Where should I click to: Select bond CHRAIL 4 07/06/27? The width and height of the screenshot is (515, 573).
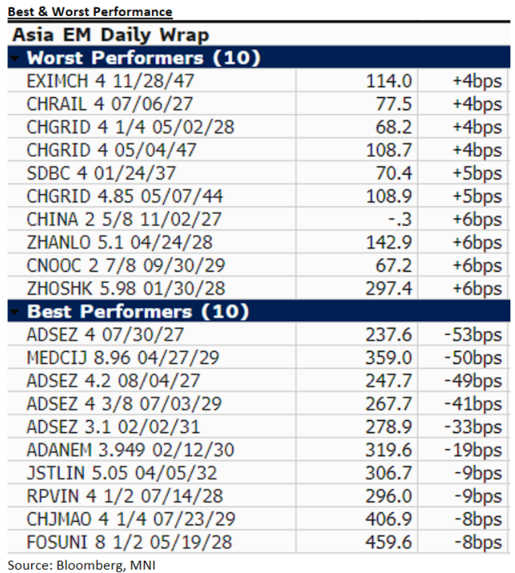109,104
